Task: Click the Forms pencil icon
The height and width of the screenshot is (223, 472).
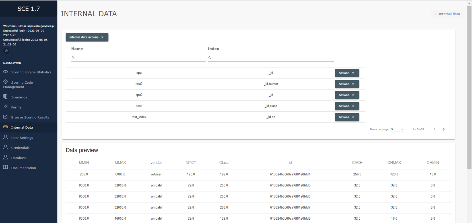Action: point(5,107)
